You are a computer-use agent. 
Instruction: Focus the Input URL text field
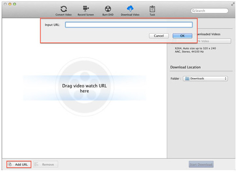(x=129, y=25)
